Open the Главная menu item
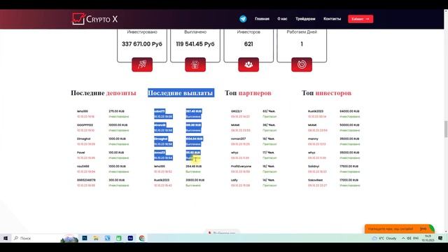The width and height of the screenshot is (448, 252). [262, 19]
